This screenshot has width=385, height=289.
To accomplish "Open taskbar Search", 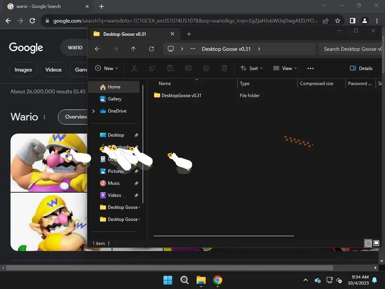I will (184, 280).
